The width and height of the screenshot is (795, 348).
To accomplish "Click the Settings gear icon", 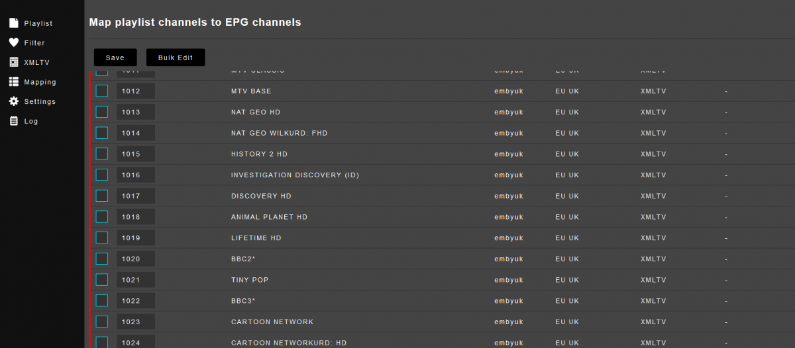I will (13, 101).
